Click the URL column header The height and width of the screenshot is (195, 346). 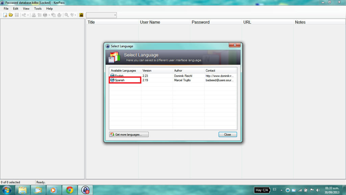[268, 22]
